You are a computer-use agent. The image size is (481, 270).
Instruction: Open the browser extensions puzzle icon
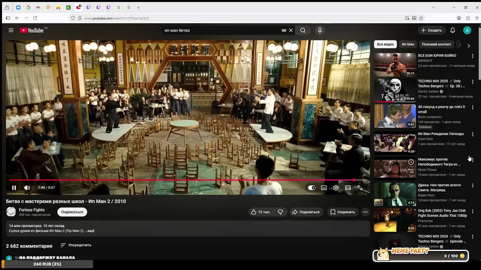point(468,18)
